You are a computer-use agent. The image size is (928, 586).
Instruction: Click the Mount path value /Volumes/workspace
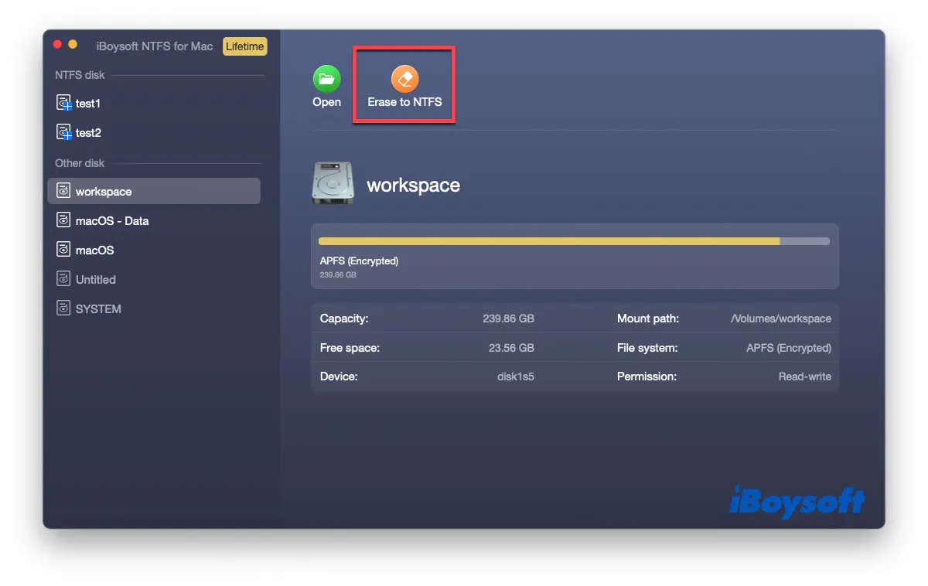click(780, 319)
